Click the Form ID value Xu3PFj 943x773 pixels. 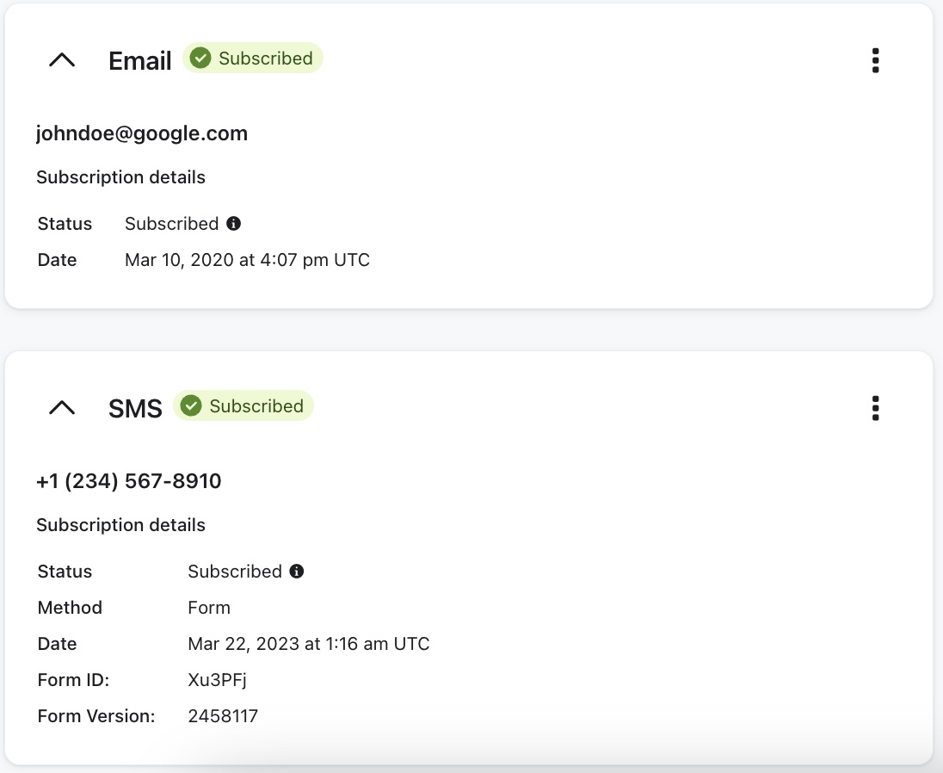[x=217, y=679]
